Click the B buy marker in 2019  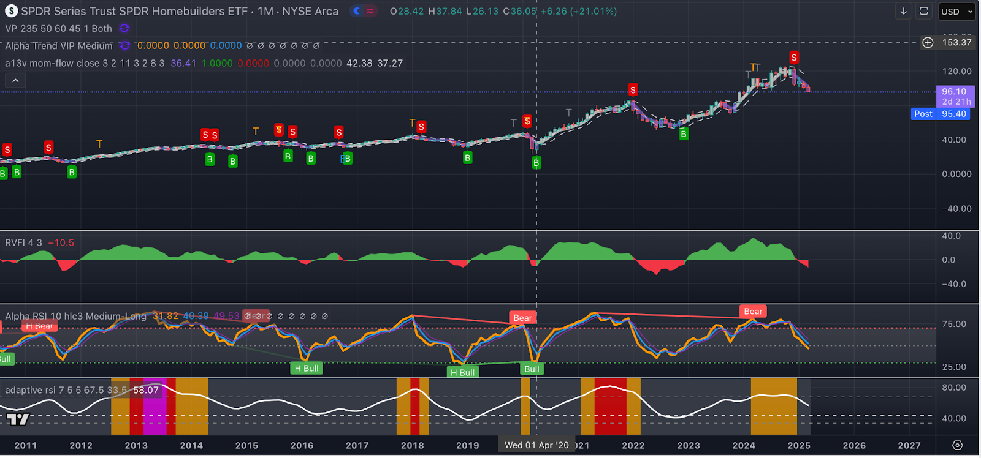[468, 157]
